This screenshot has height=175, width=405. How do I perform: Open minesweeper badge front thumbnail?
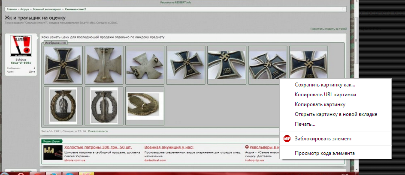click(63, 106)
